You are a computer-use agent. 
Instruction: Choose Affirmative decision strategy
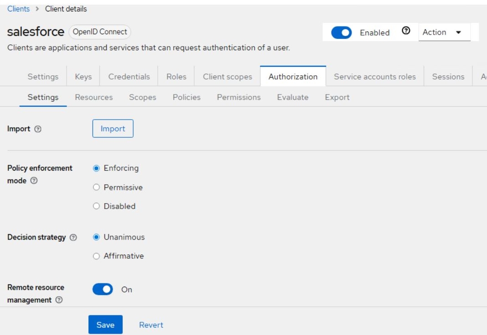[x=96, y=256]
